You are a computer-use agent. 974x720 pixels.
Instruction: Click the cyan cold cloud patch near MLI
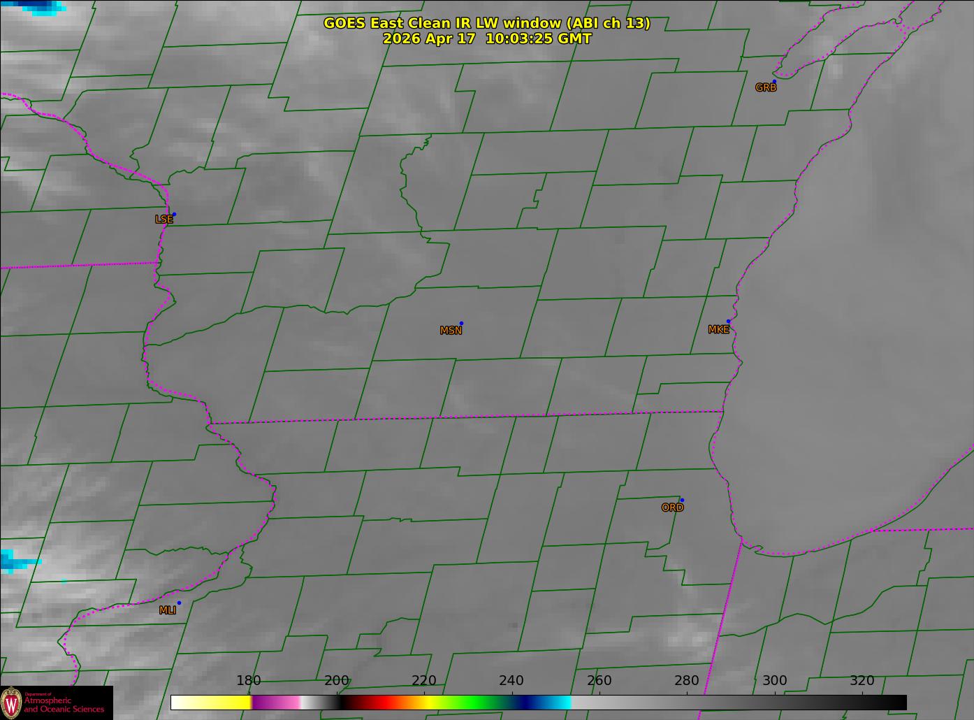[x=15, y=561]
